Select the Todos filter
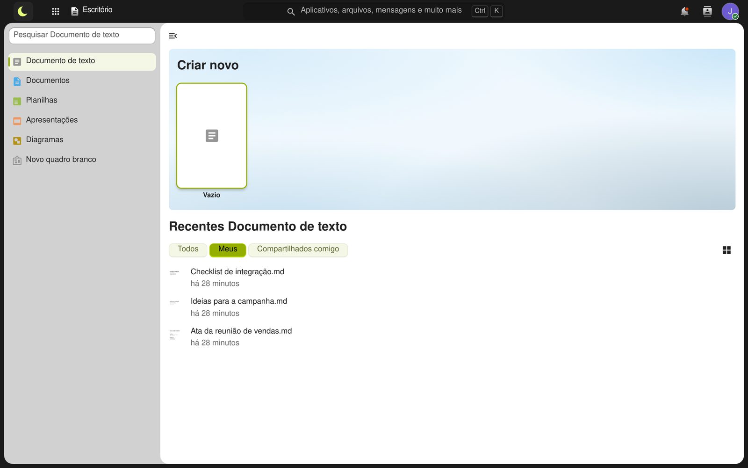 point(188,249)
